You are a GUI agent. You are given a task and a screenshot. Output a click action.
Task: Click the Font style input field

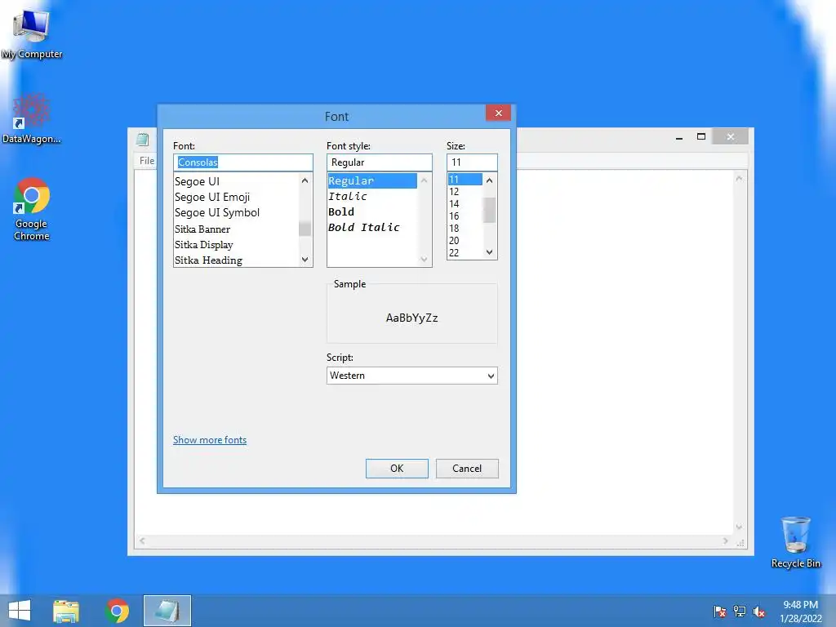379,162
